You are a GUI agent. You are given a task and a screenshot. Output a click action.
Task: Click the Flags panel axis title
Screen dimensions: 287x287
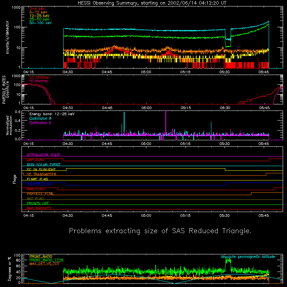click(14, 179)
